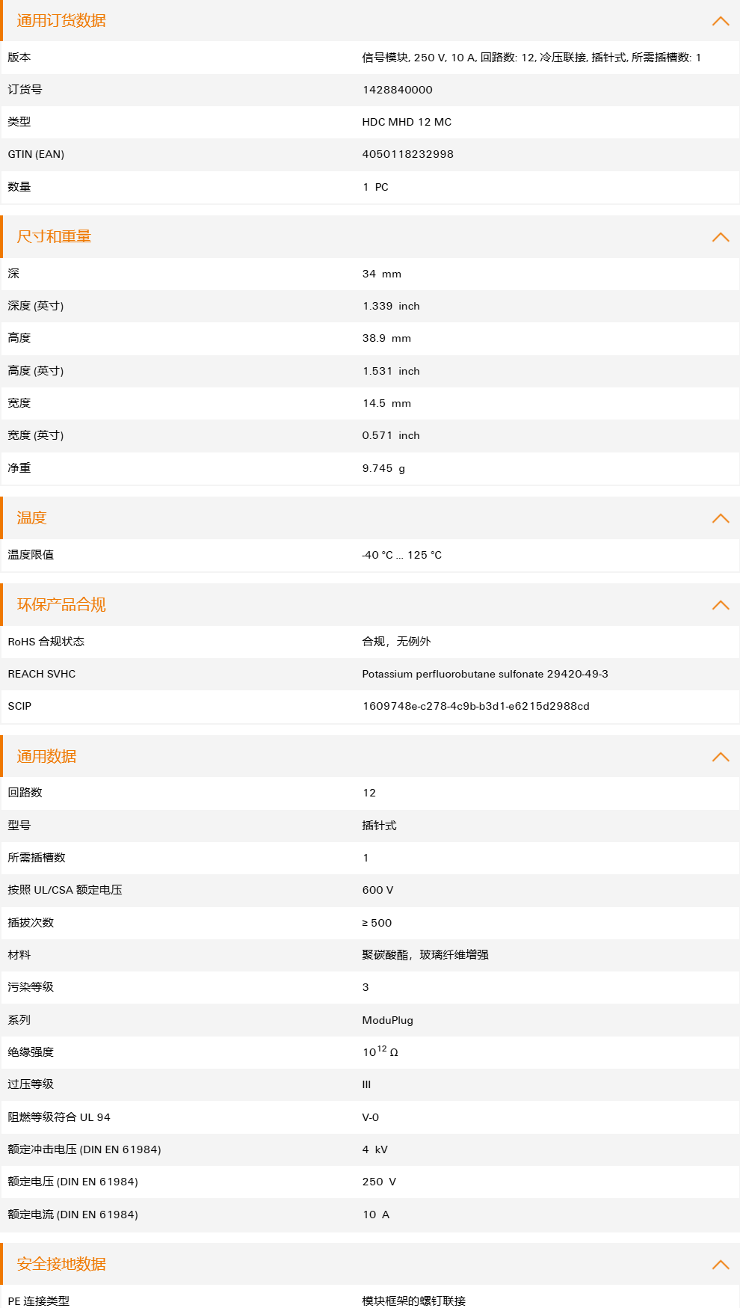This screenshot has height=1308, width=740.
Task: Click net weight value 9.745 g
Action: coord(383,468)
